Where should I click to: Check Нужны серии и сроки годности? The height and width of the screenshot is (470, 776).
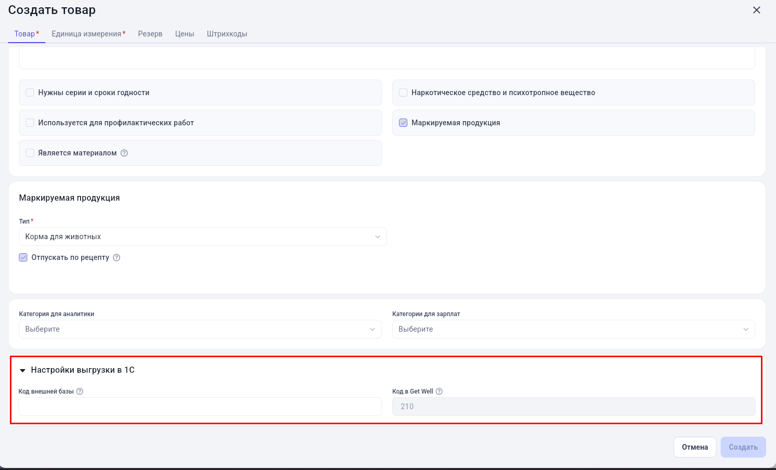point(30,93)
